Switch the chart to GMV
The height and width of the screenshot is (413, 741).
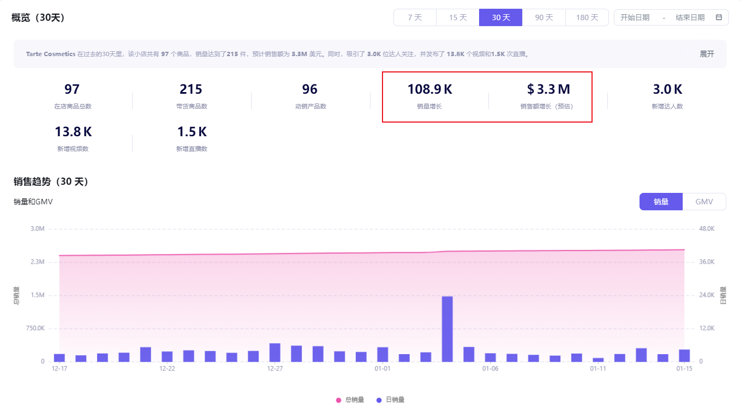[x=704, y=202]
